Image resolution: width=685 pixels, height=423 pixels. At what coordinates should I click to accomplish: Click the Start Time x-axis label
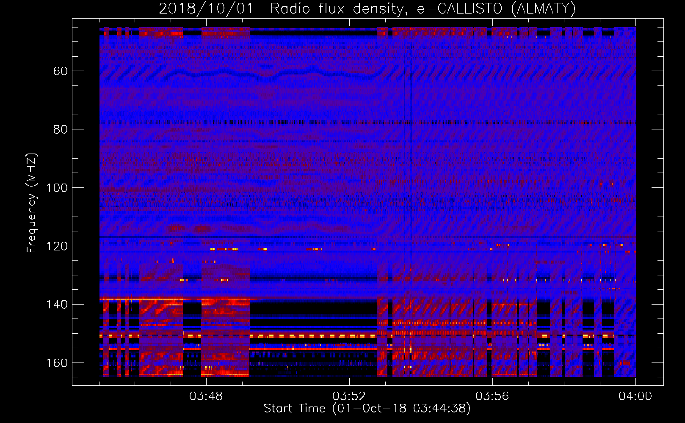pyautogui.click(x=367, y=408)
